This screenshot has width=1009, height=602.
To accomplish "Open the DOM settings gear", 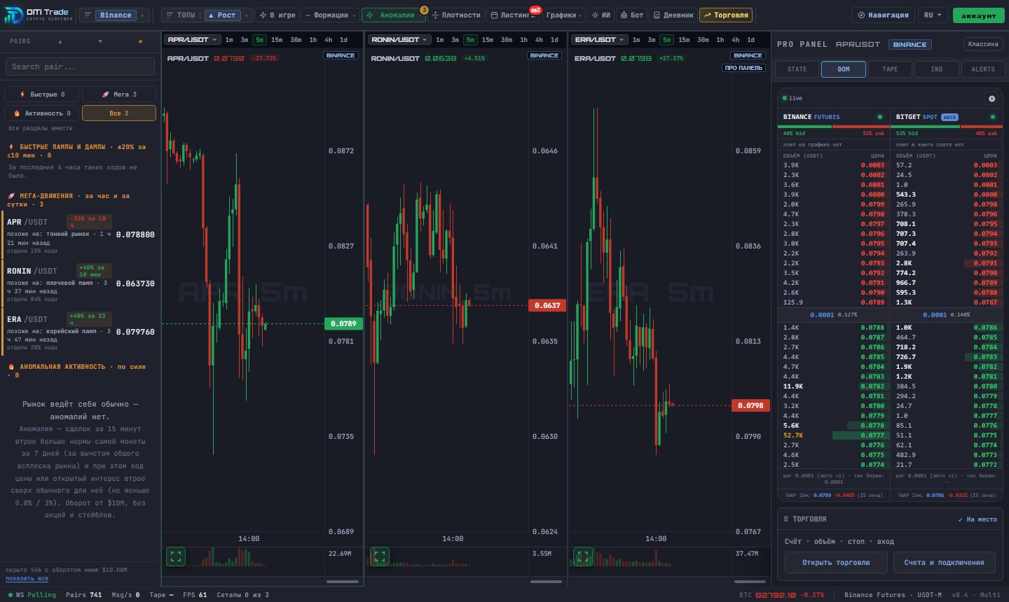I will coord(991,99).
